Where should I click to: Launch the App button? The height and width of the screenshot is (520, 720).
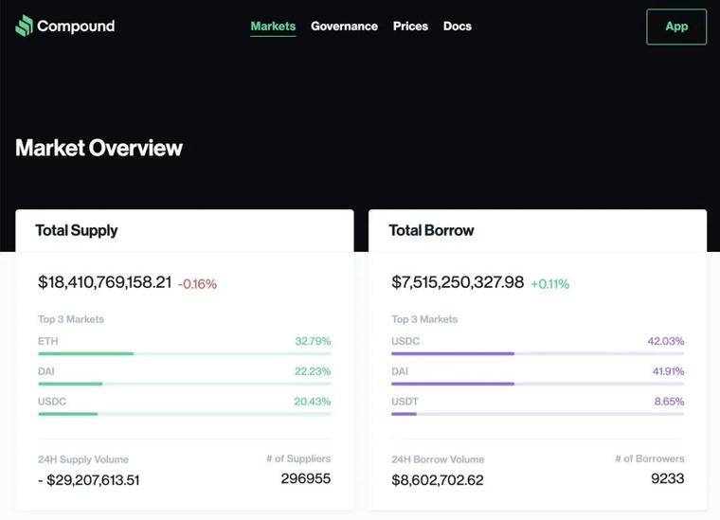[676, 27]
